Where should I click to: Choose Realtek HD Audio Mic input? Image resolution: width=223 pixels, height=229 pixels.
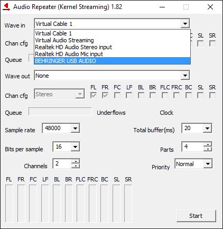point(112,54)
